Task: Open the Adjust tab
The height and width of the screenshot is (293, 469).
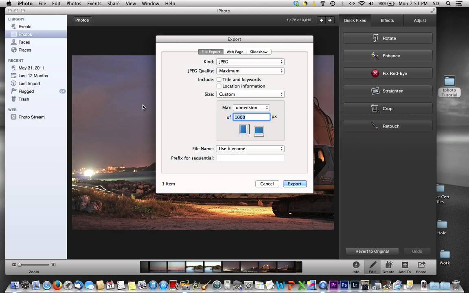Action: pyautogui.click(x=420, y=20)
